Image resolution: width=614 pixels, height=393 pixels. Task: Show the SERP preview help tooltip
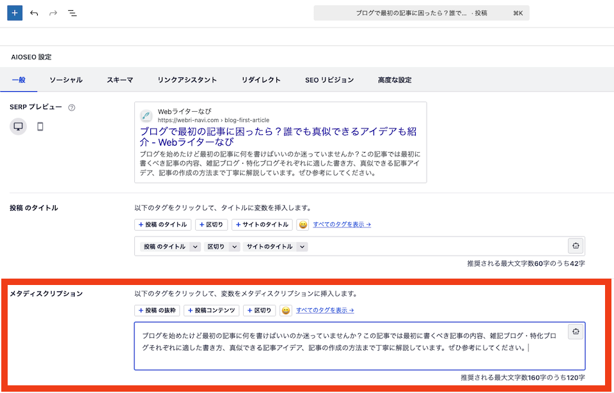72,107
